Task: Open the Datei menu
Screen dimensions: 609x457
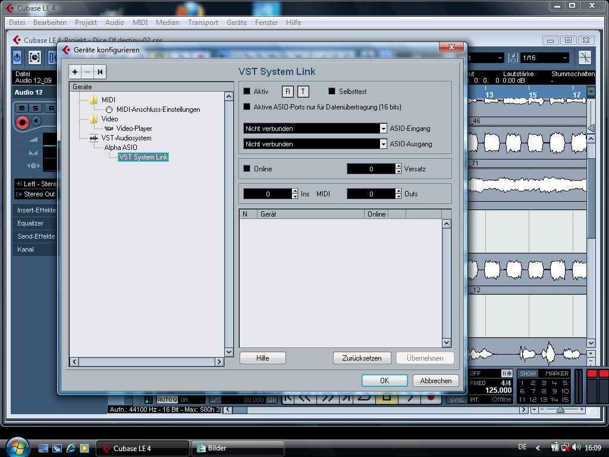Action: coord(17,23)
